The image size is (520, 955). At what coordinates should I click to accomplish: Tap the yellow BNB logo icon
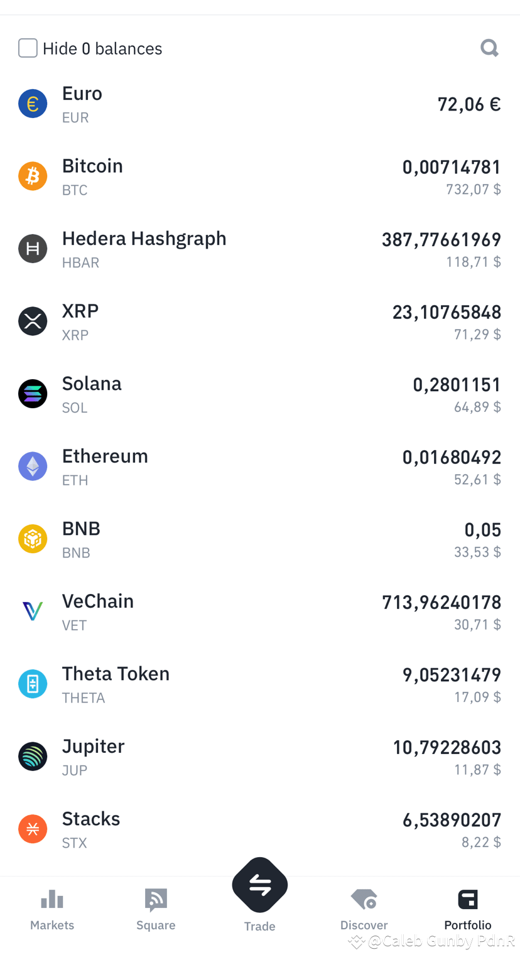click(33, 539)
